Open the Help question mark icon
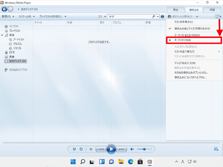This screenshot has height=167, width=223. pos(162,16)
